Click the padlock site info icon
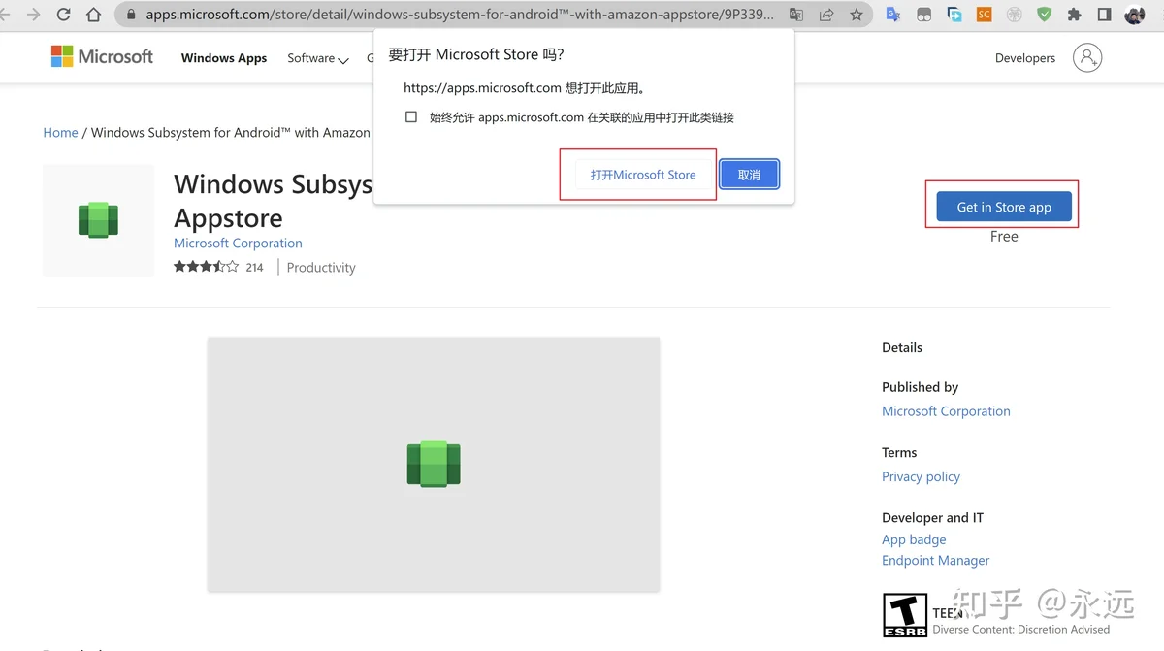 point(131,15)
